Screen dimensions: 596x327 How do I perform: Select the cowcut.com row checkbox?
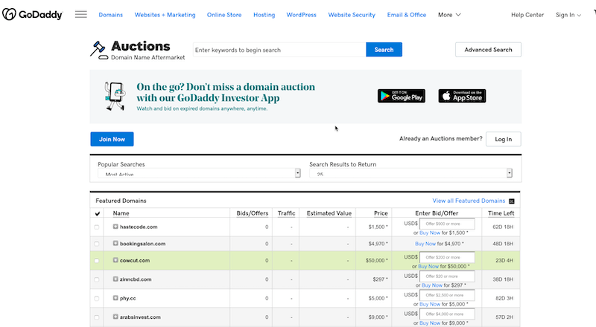click(97, 261)
